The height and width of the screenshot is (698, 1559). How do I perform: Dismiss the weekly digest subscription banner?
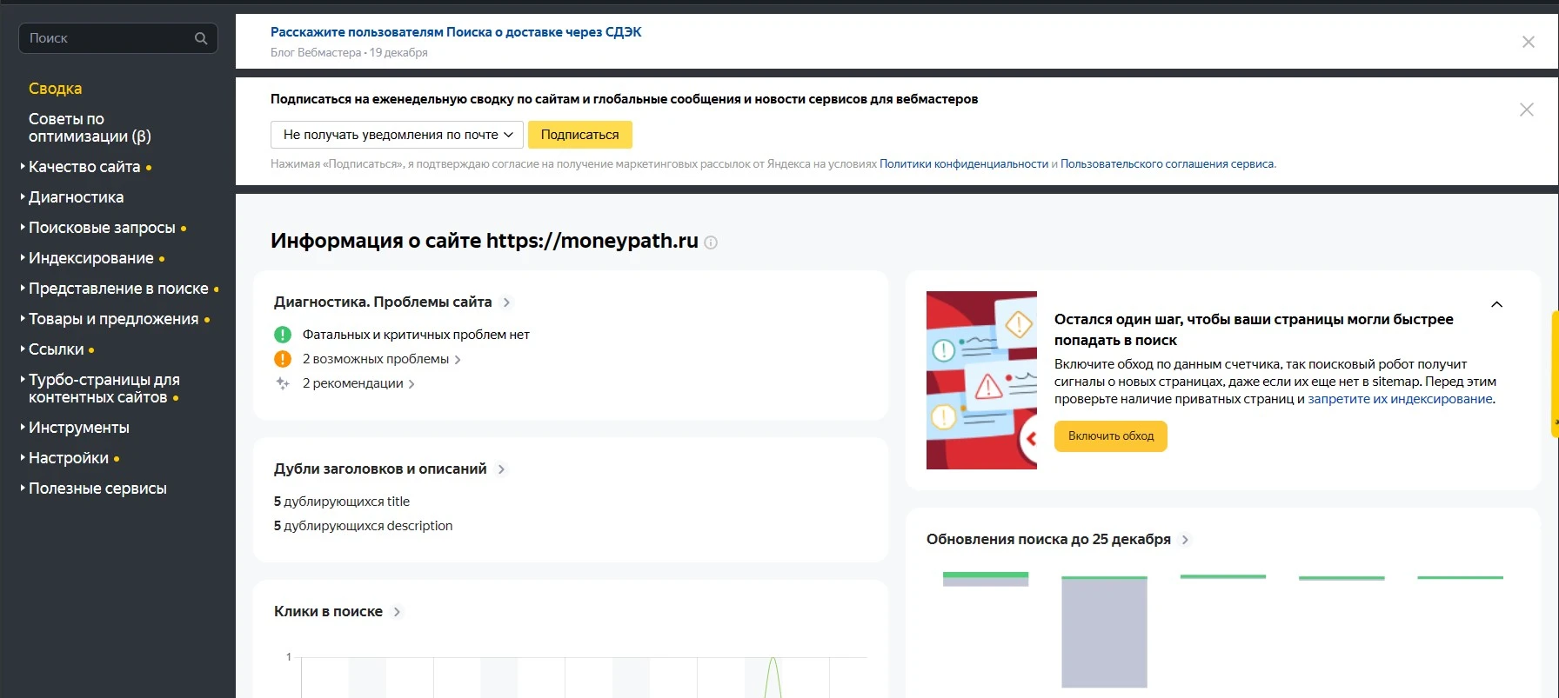click(1526, 110)
